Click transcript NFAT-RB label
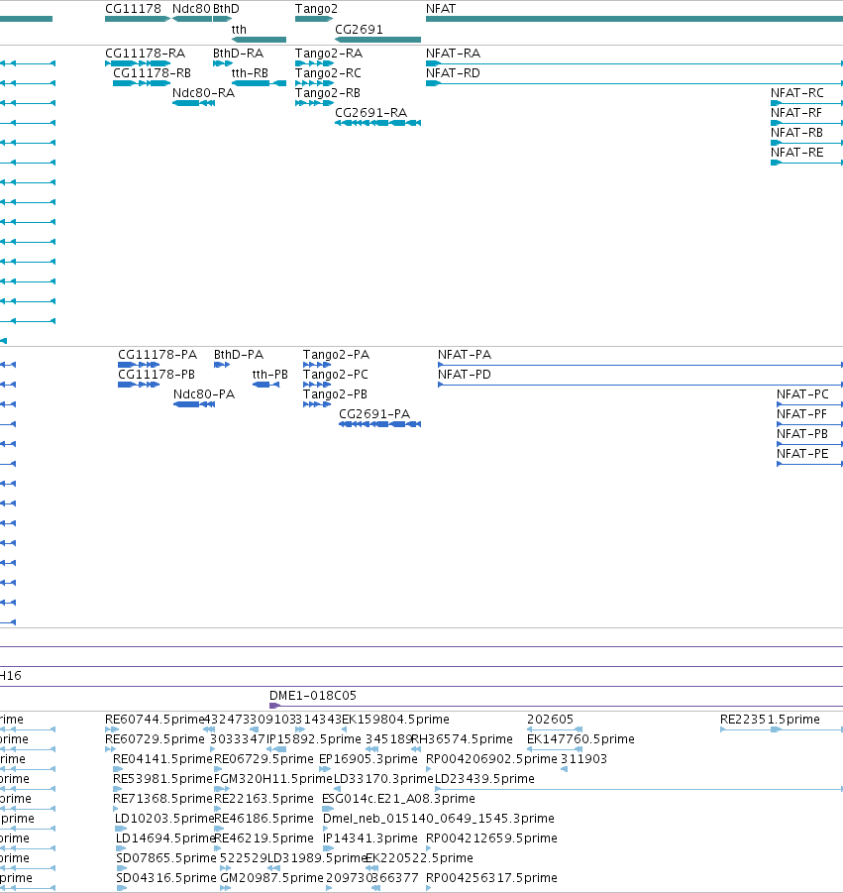Viewport: 843px width, 893px height. [796, 133]
